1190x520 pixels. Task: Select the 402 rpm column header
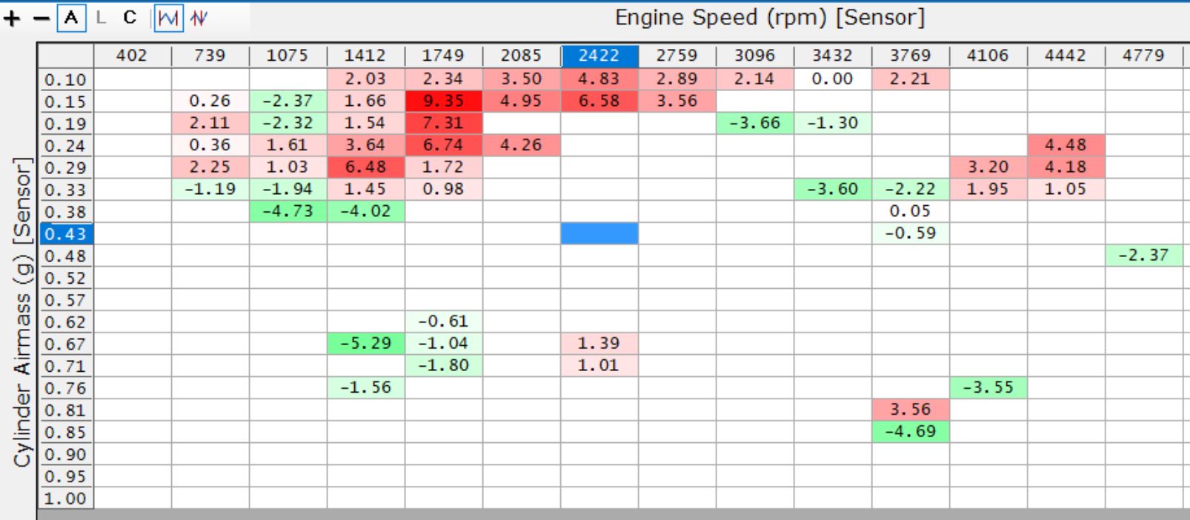coord(133,56)
